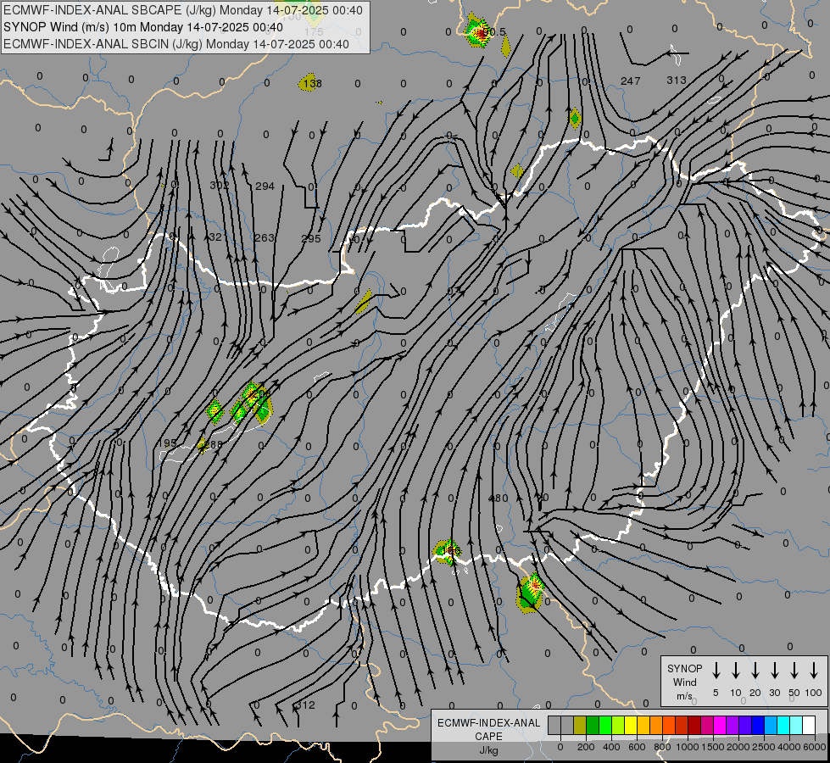Viewport: 830px width, 763px height.
Task: Click the 4000 tick label on CAPE scale
Action: coord(789,747)
